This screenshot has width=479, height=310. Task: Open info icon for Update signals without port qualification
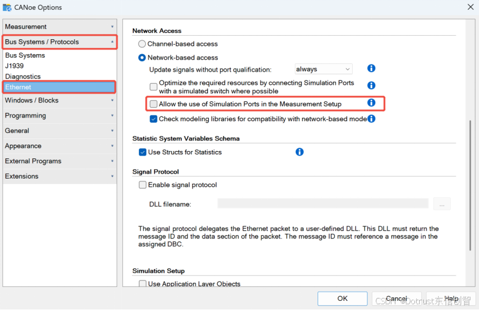[371, 68]
